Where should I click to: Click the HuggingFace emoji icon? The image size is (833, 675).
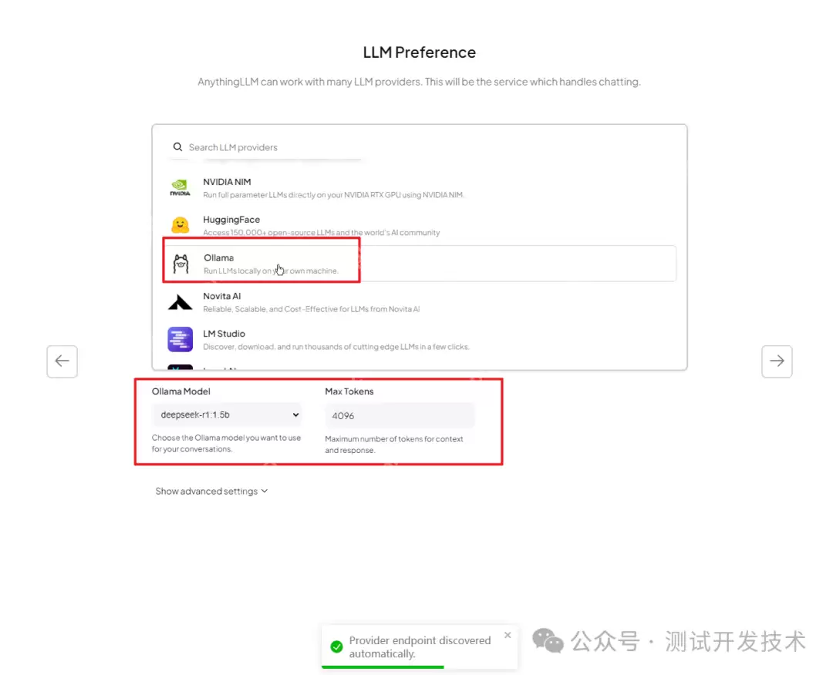[179, 224]
